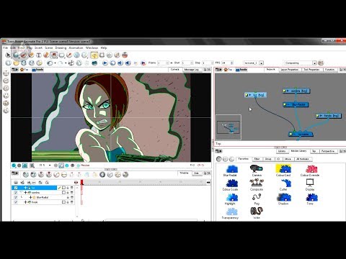Screen dimensions: 346x259
Task: Select the arrow Select tool in toolbar
Action: [x=8, y=55]
